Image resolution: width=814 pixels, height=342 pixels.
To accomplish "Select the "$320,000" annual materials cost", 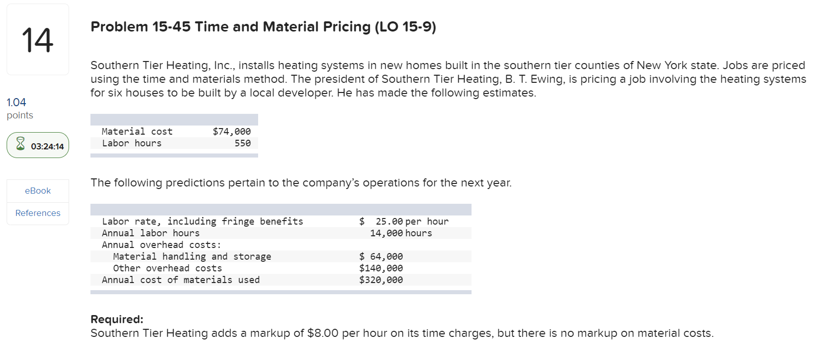I will [x=381, y=279].
